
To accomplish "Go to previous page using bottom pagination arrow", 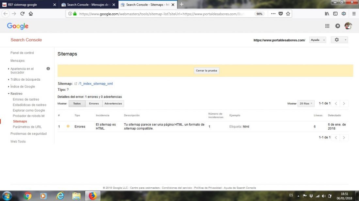I will tap(336, 138).
